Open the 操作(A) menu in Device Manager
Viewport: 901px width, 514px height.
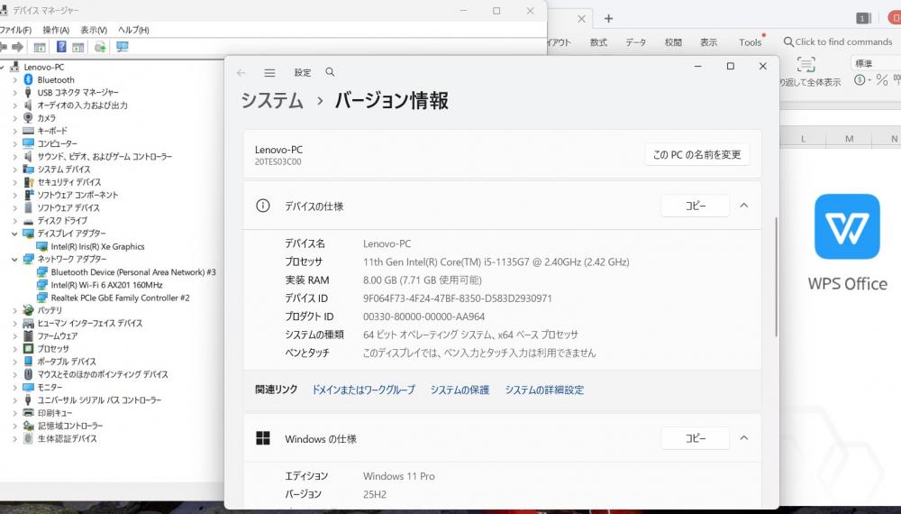(56, 30)
